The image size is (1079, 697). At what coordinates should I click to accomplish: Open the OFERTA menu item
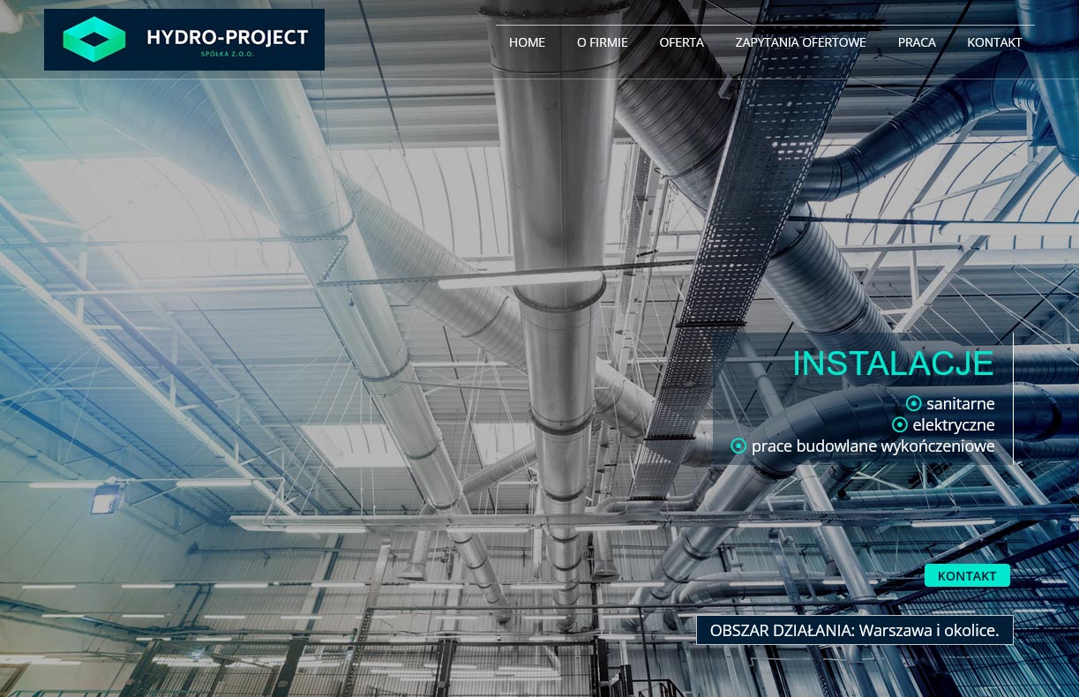tap(681, 42)
